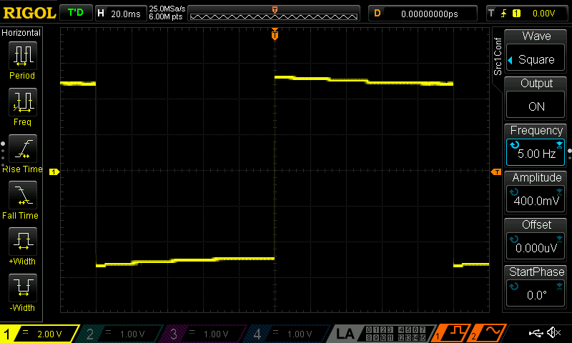Click the orange trigger level T marker
Image resolution: width=572 pixels, height=343 pixels.
[x=496, y=171]
